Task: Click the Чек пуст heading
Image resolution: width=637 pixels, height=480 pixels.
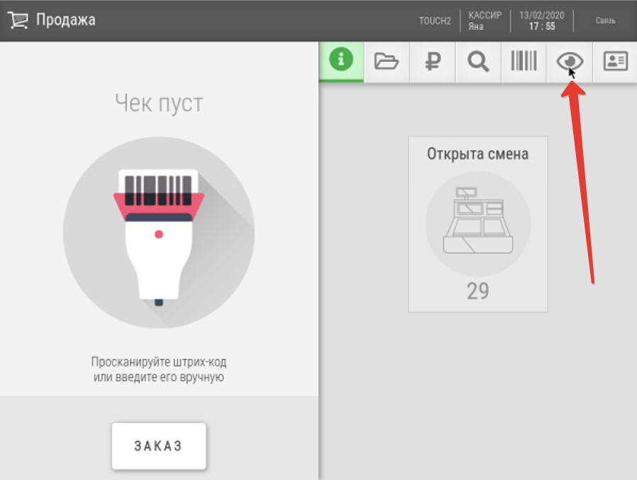Action: [159, 103]
